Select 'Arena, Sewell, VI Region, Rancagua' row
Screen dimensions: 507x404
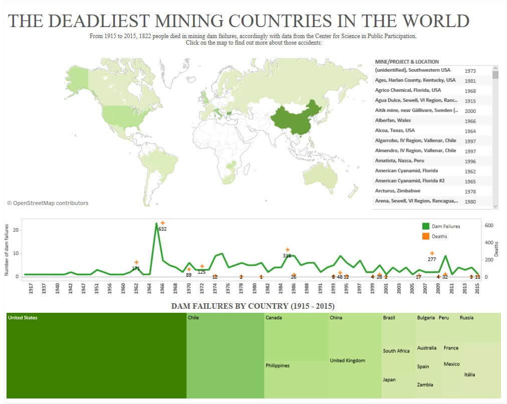pyautogui.click(x=432, y=201)
